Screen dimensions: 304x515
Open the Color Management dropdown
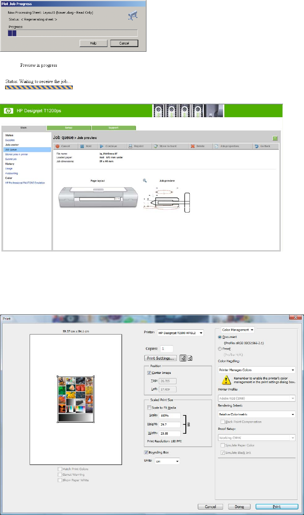[x=238, y=329]
